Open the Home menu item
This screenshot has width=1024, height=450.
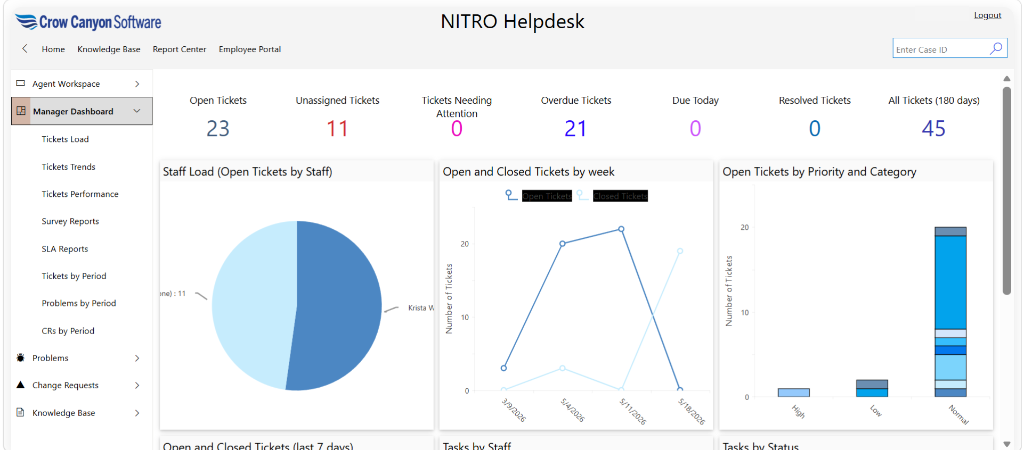pos(53,49)
